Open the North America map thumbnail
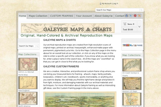The image size is (161, 107). (28, 98)
